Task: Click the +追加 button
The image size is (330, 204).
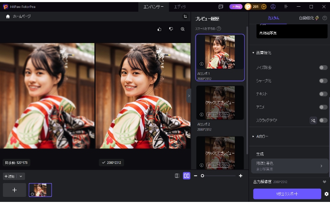Action: 10,176
